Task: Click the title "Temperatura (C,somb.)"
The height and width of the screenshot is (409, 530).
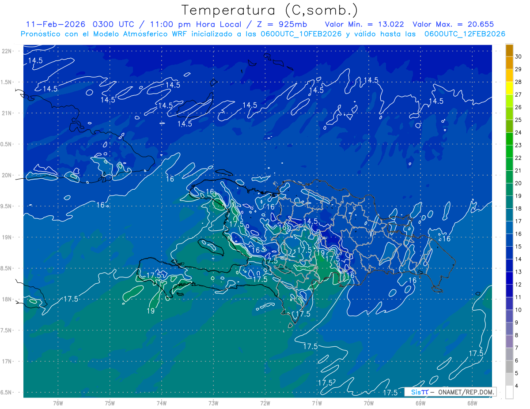Action: [x=269, y=11]
